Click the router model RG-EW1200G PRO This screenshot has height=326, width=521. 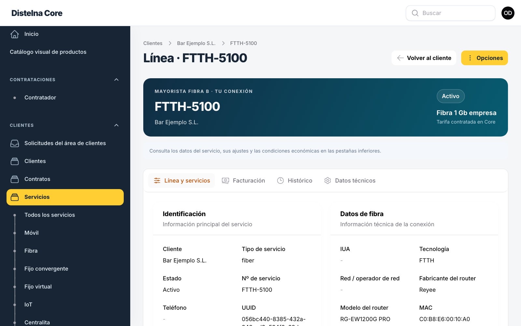[365, 319]
